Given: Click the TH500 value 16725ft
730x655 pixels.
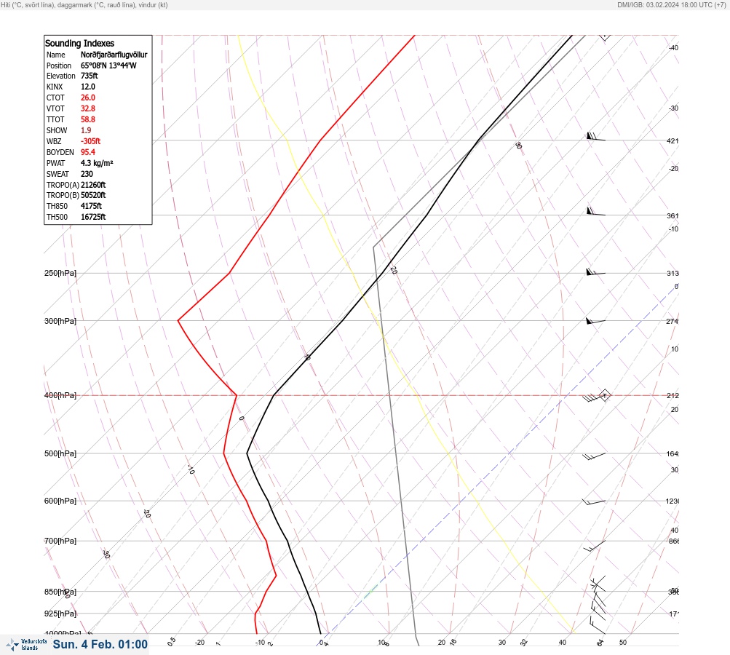Looking at the screenshot, I should (93, 217).
